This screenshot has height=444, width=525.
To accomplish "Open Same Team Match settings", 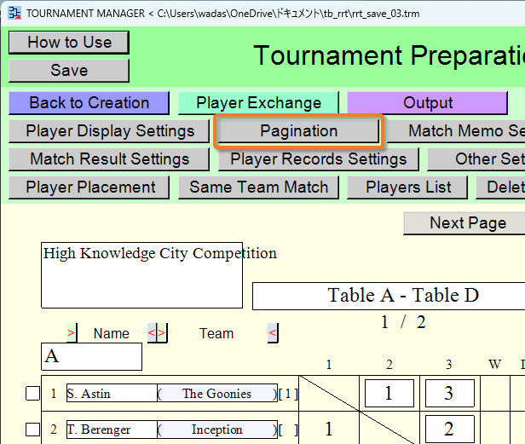I will (258, 187).
